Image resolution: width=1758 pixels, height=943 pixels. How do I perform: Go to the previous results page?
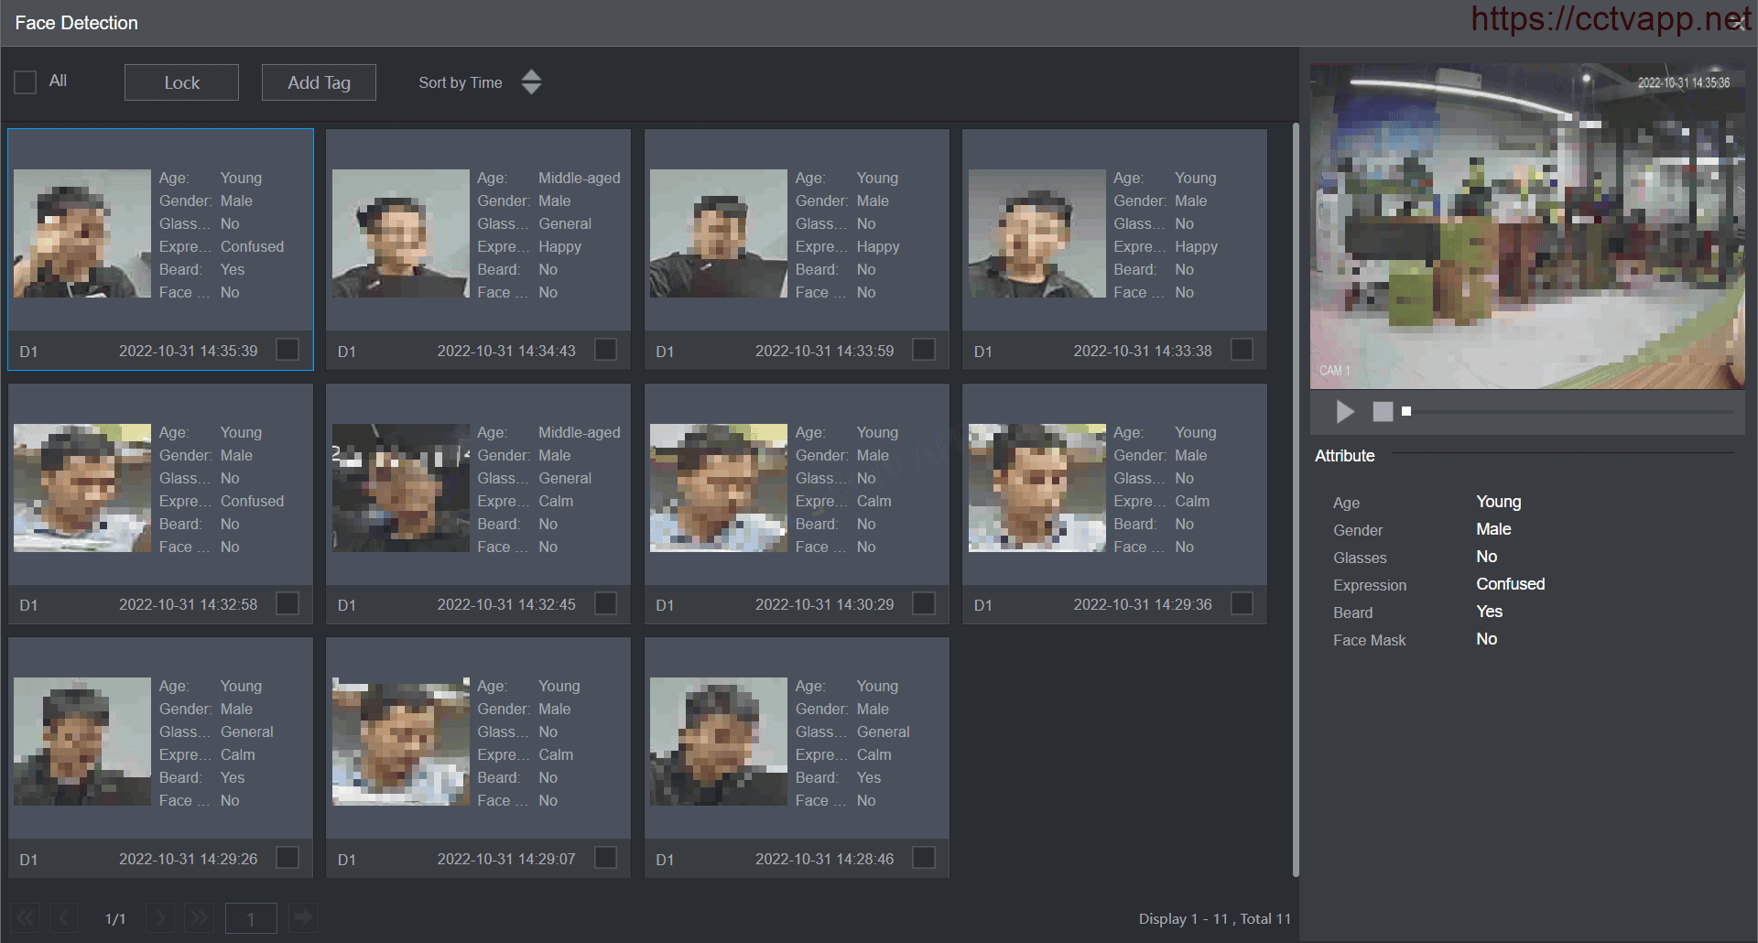pos(64,917)
